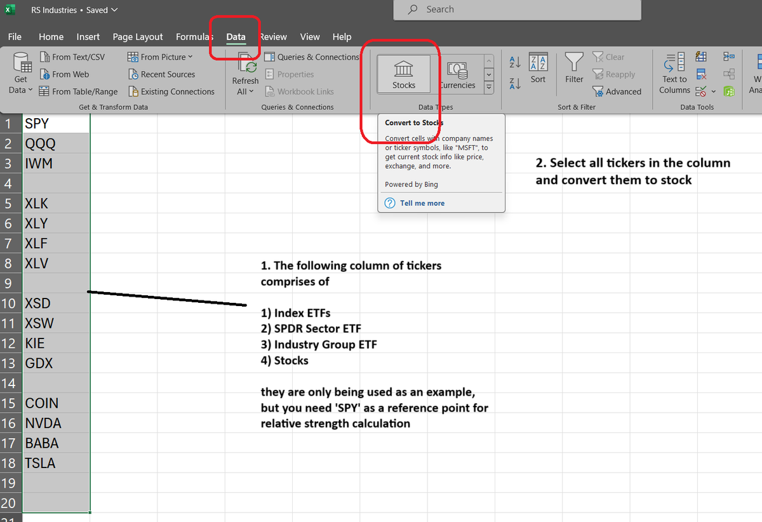This screenshot has width=762, height=522.
Task: Open Recent Sources
Action: pos(161,74)
